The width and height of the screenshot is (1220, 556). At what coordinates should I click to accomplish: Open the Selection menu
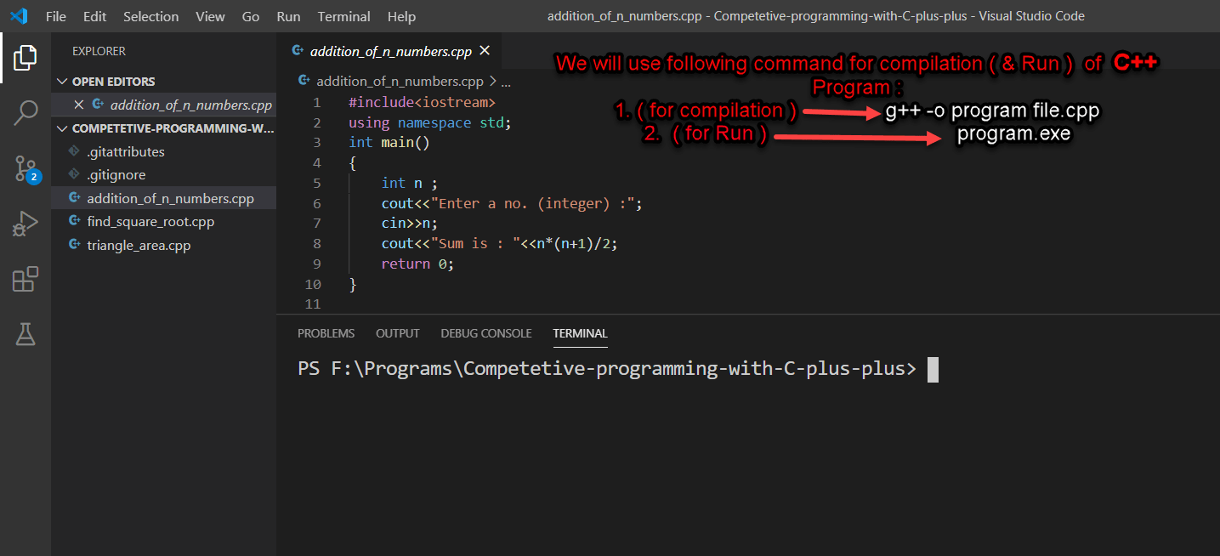pos(151,16)
